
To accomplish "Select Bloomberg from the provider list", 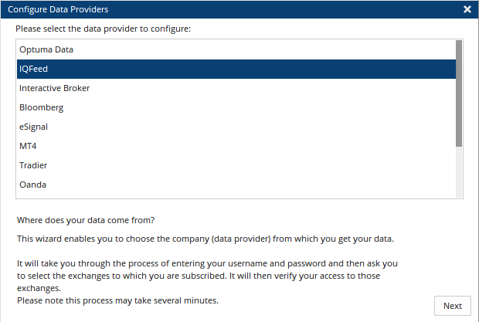I will (236, 107).
